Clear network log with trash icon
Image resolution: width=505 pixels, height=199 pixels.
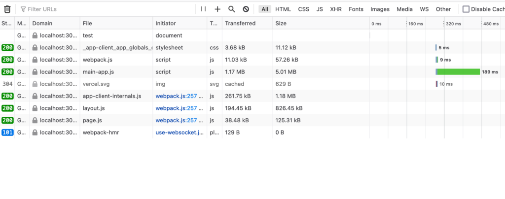pos(7,9)
